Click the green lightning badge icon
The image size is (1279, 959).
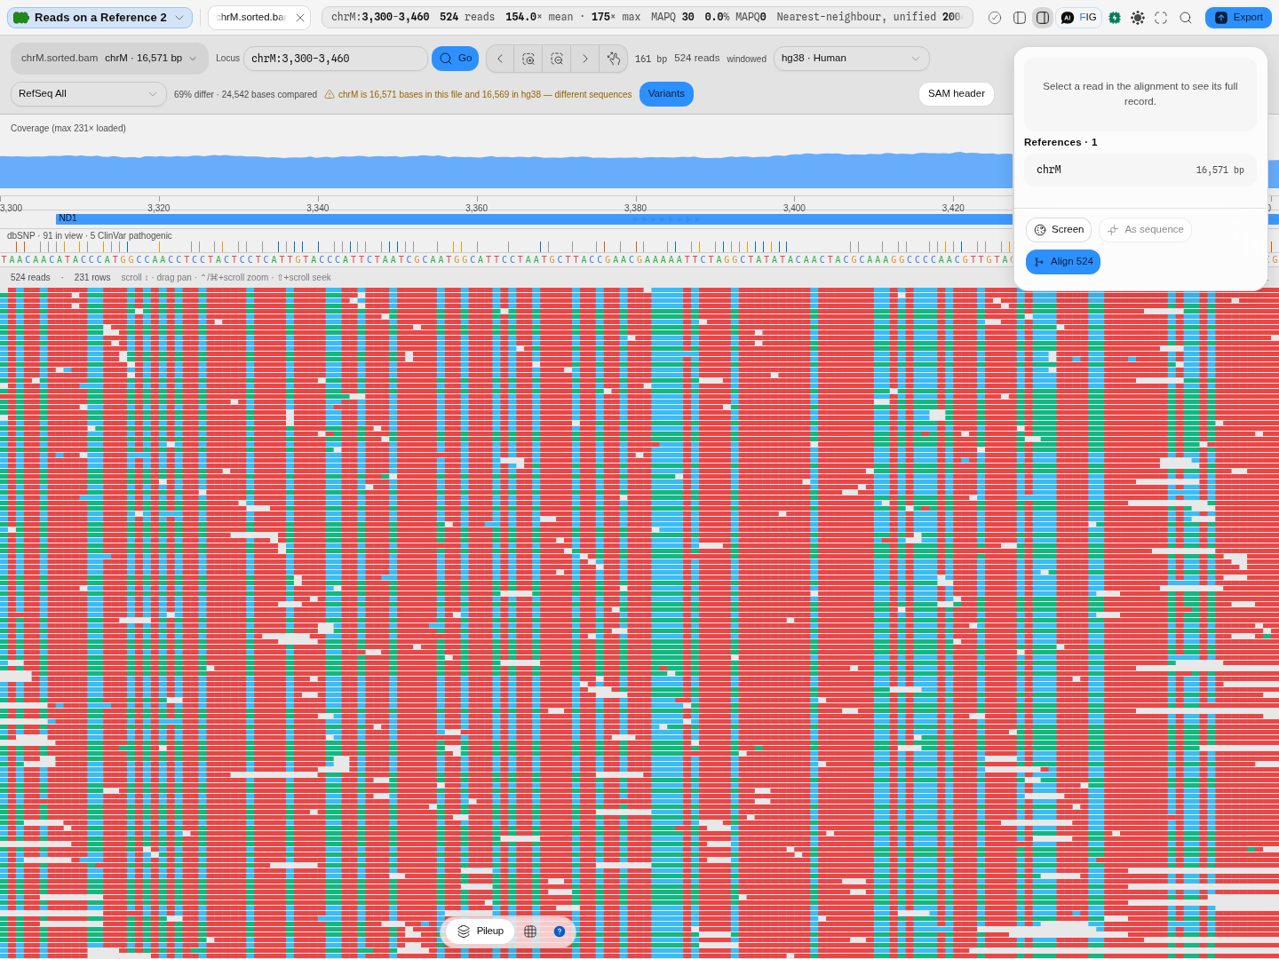click(1115, 18)
